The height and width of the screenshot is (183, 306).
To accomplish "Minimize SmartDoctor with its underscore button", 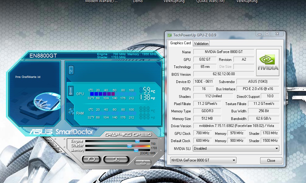I will point(48,139).
